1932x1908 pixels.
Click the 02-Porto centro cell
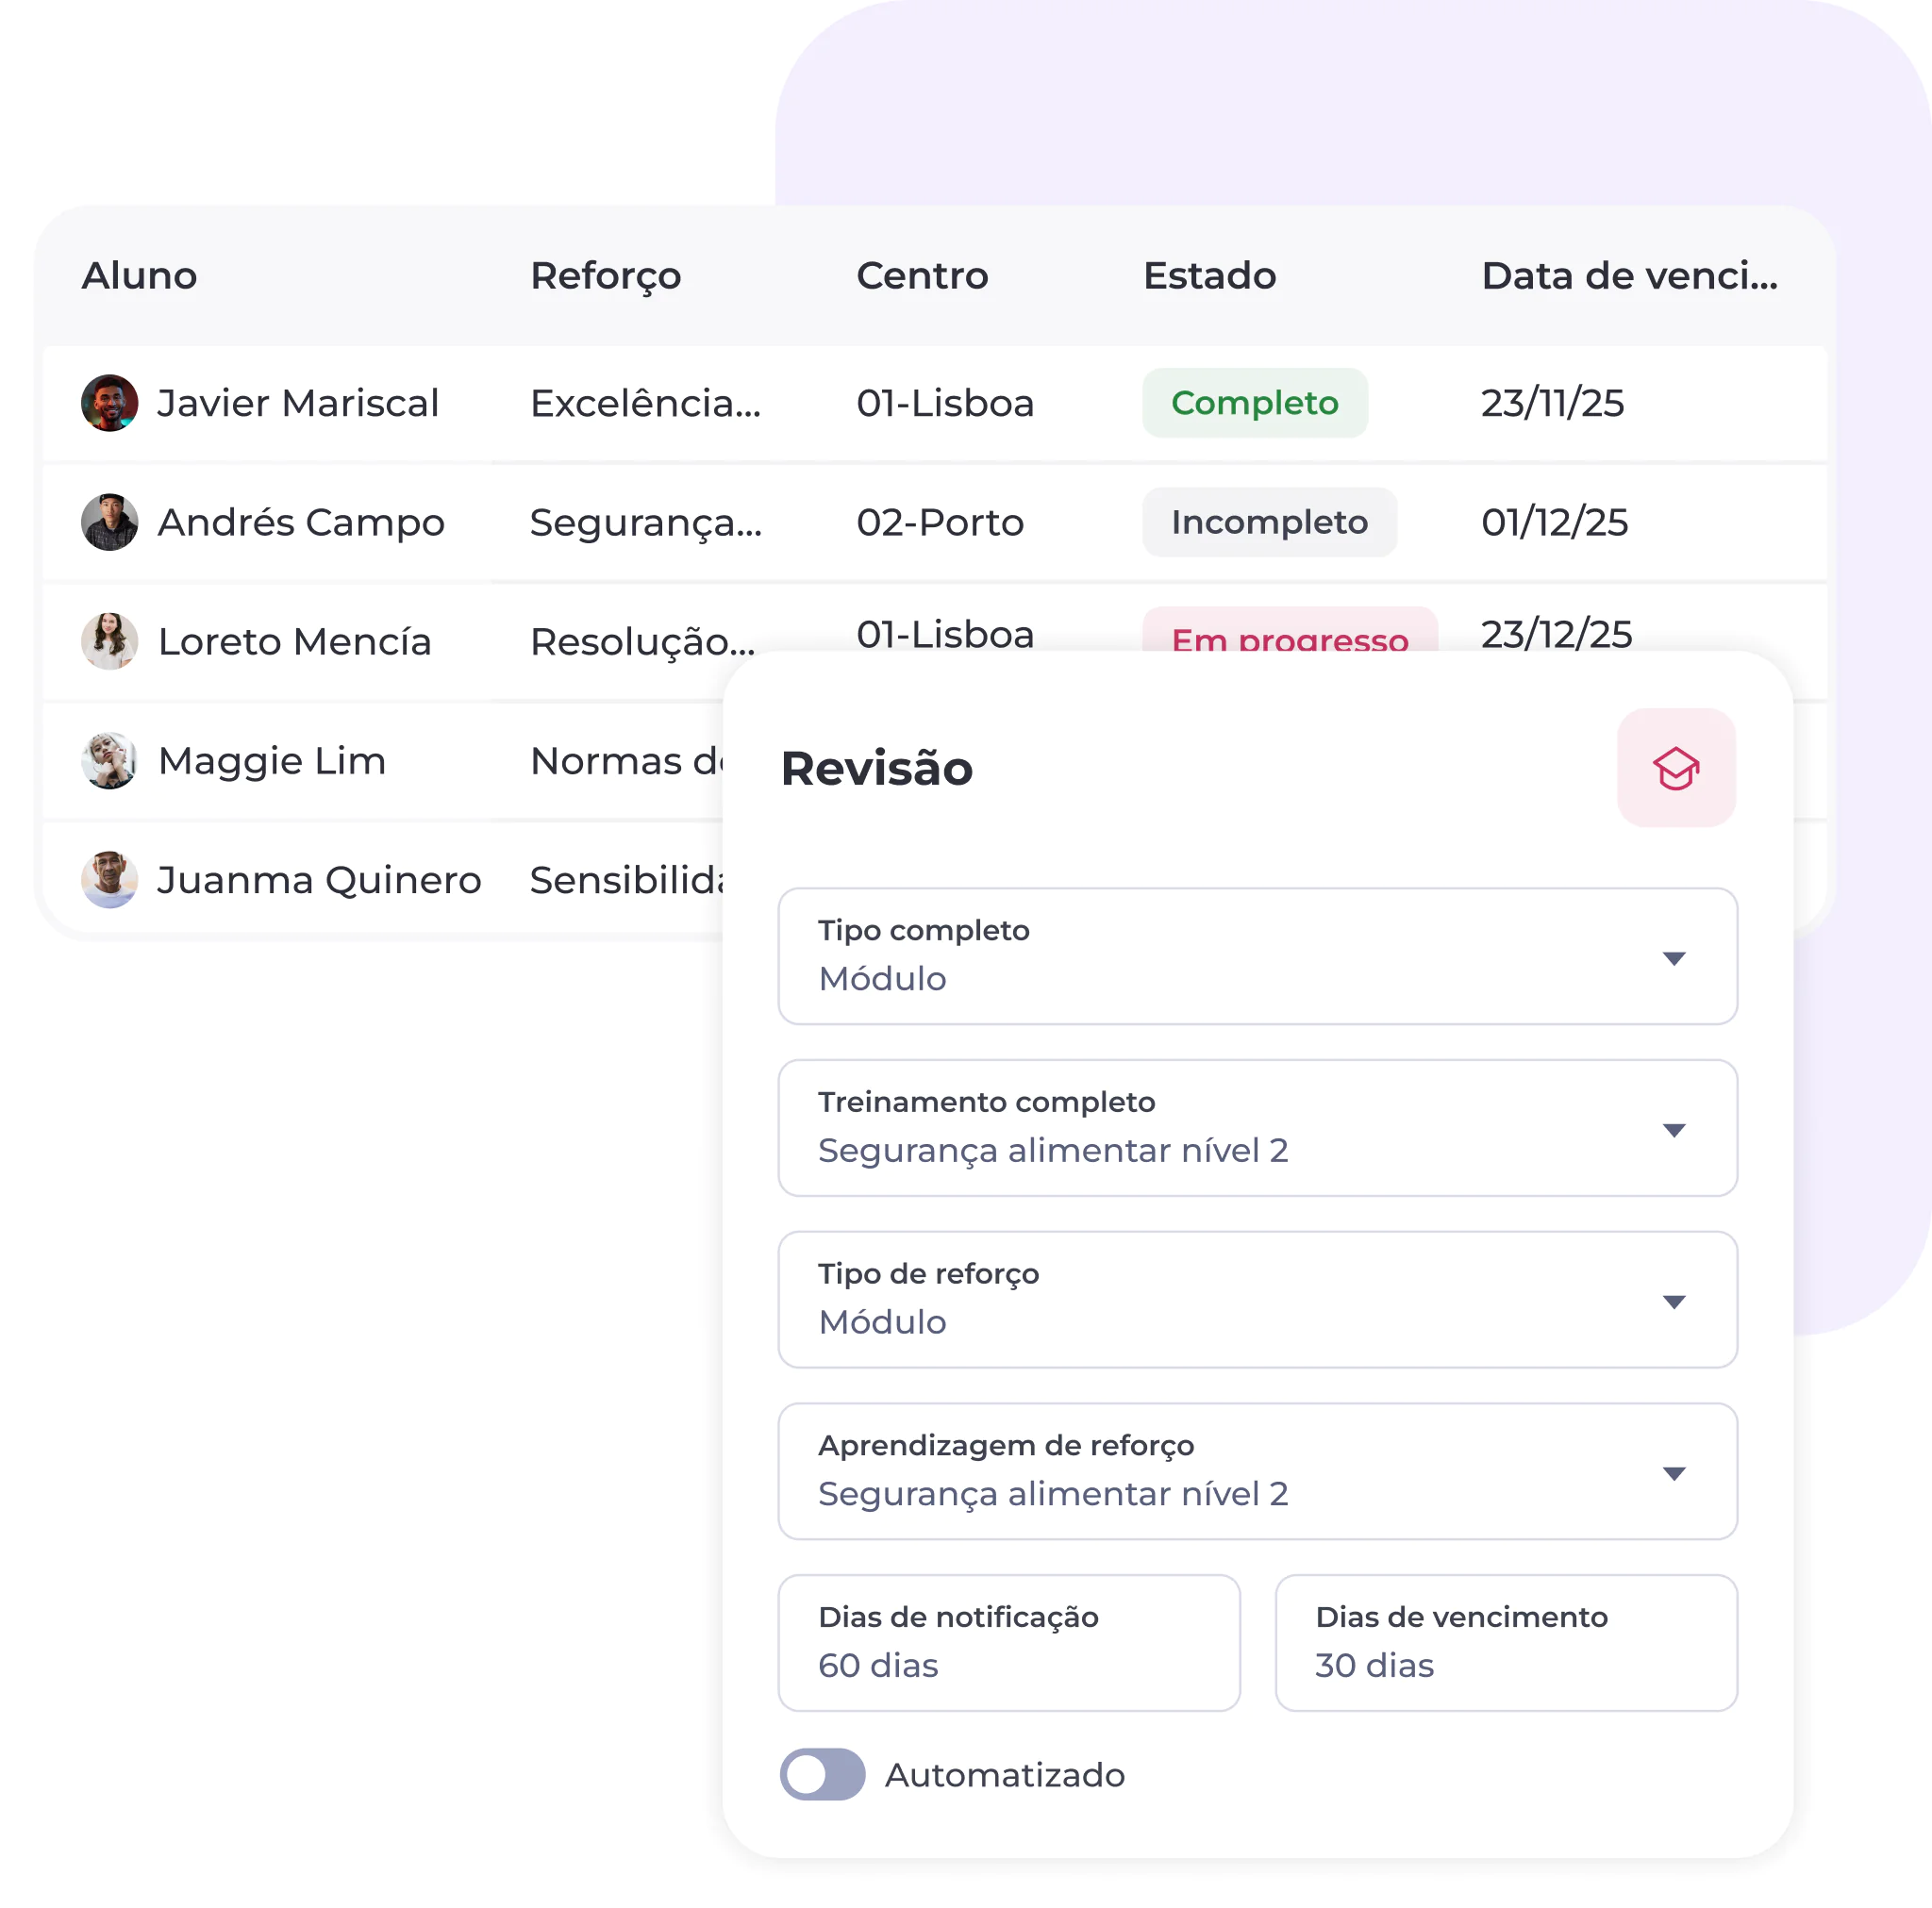coord(940,522)
